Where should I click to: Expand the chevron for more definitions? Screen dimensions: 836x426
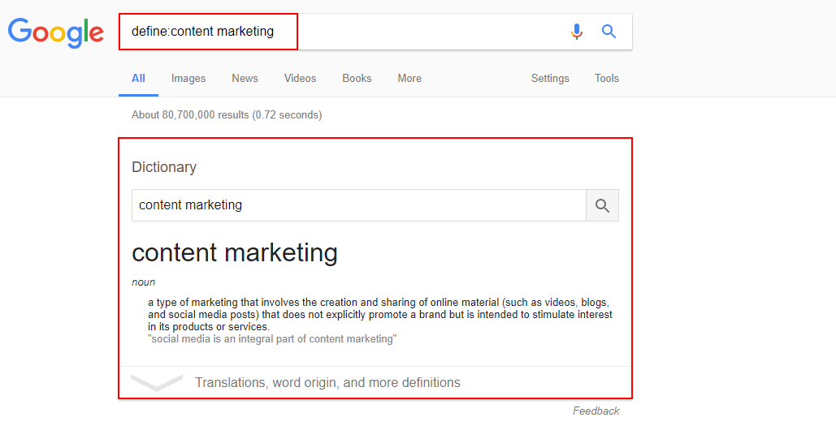pyautogui.click(x=157, y=382)
